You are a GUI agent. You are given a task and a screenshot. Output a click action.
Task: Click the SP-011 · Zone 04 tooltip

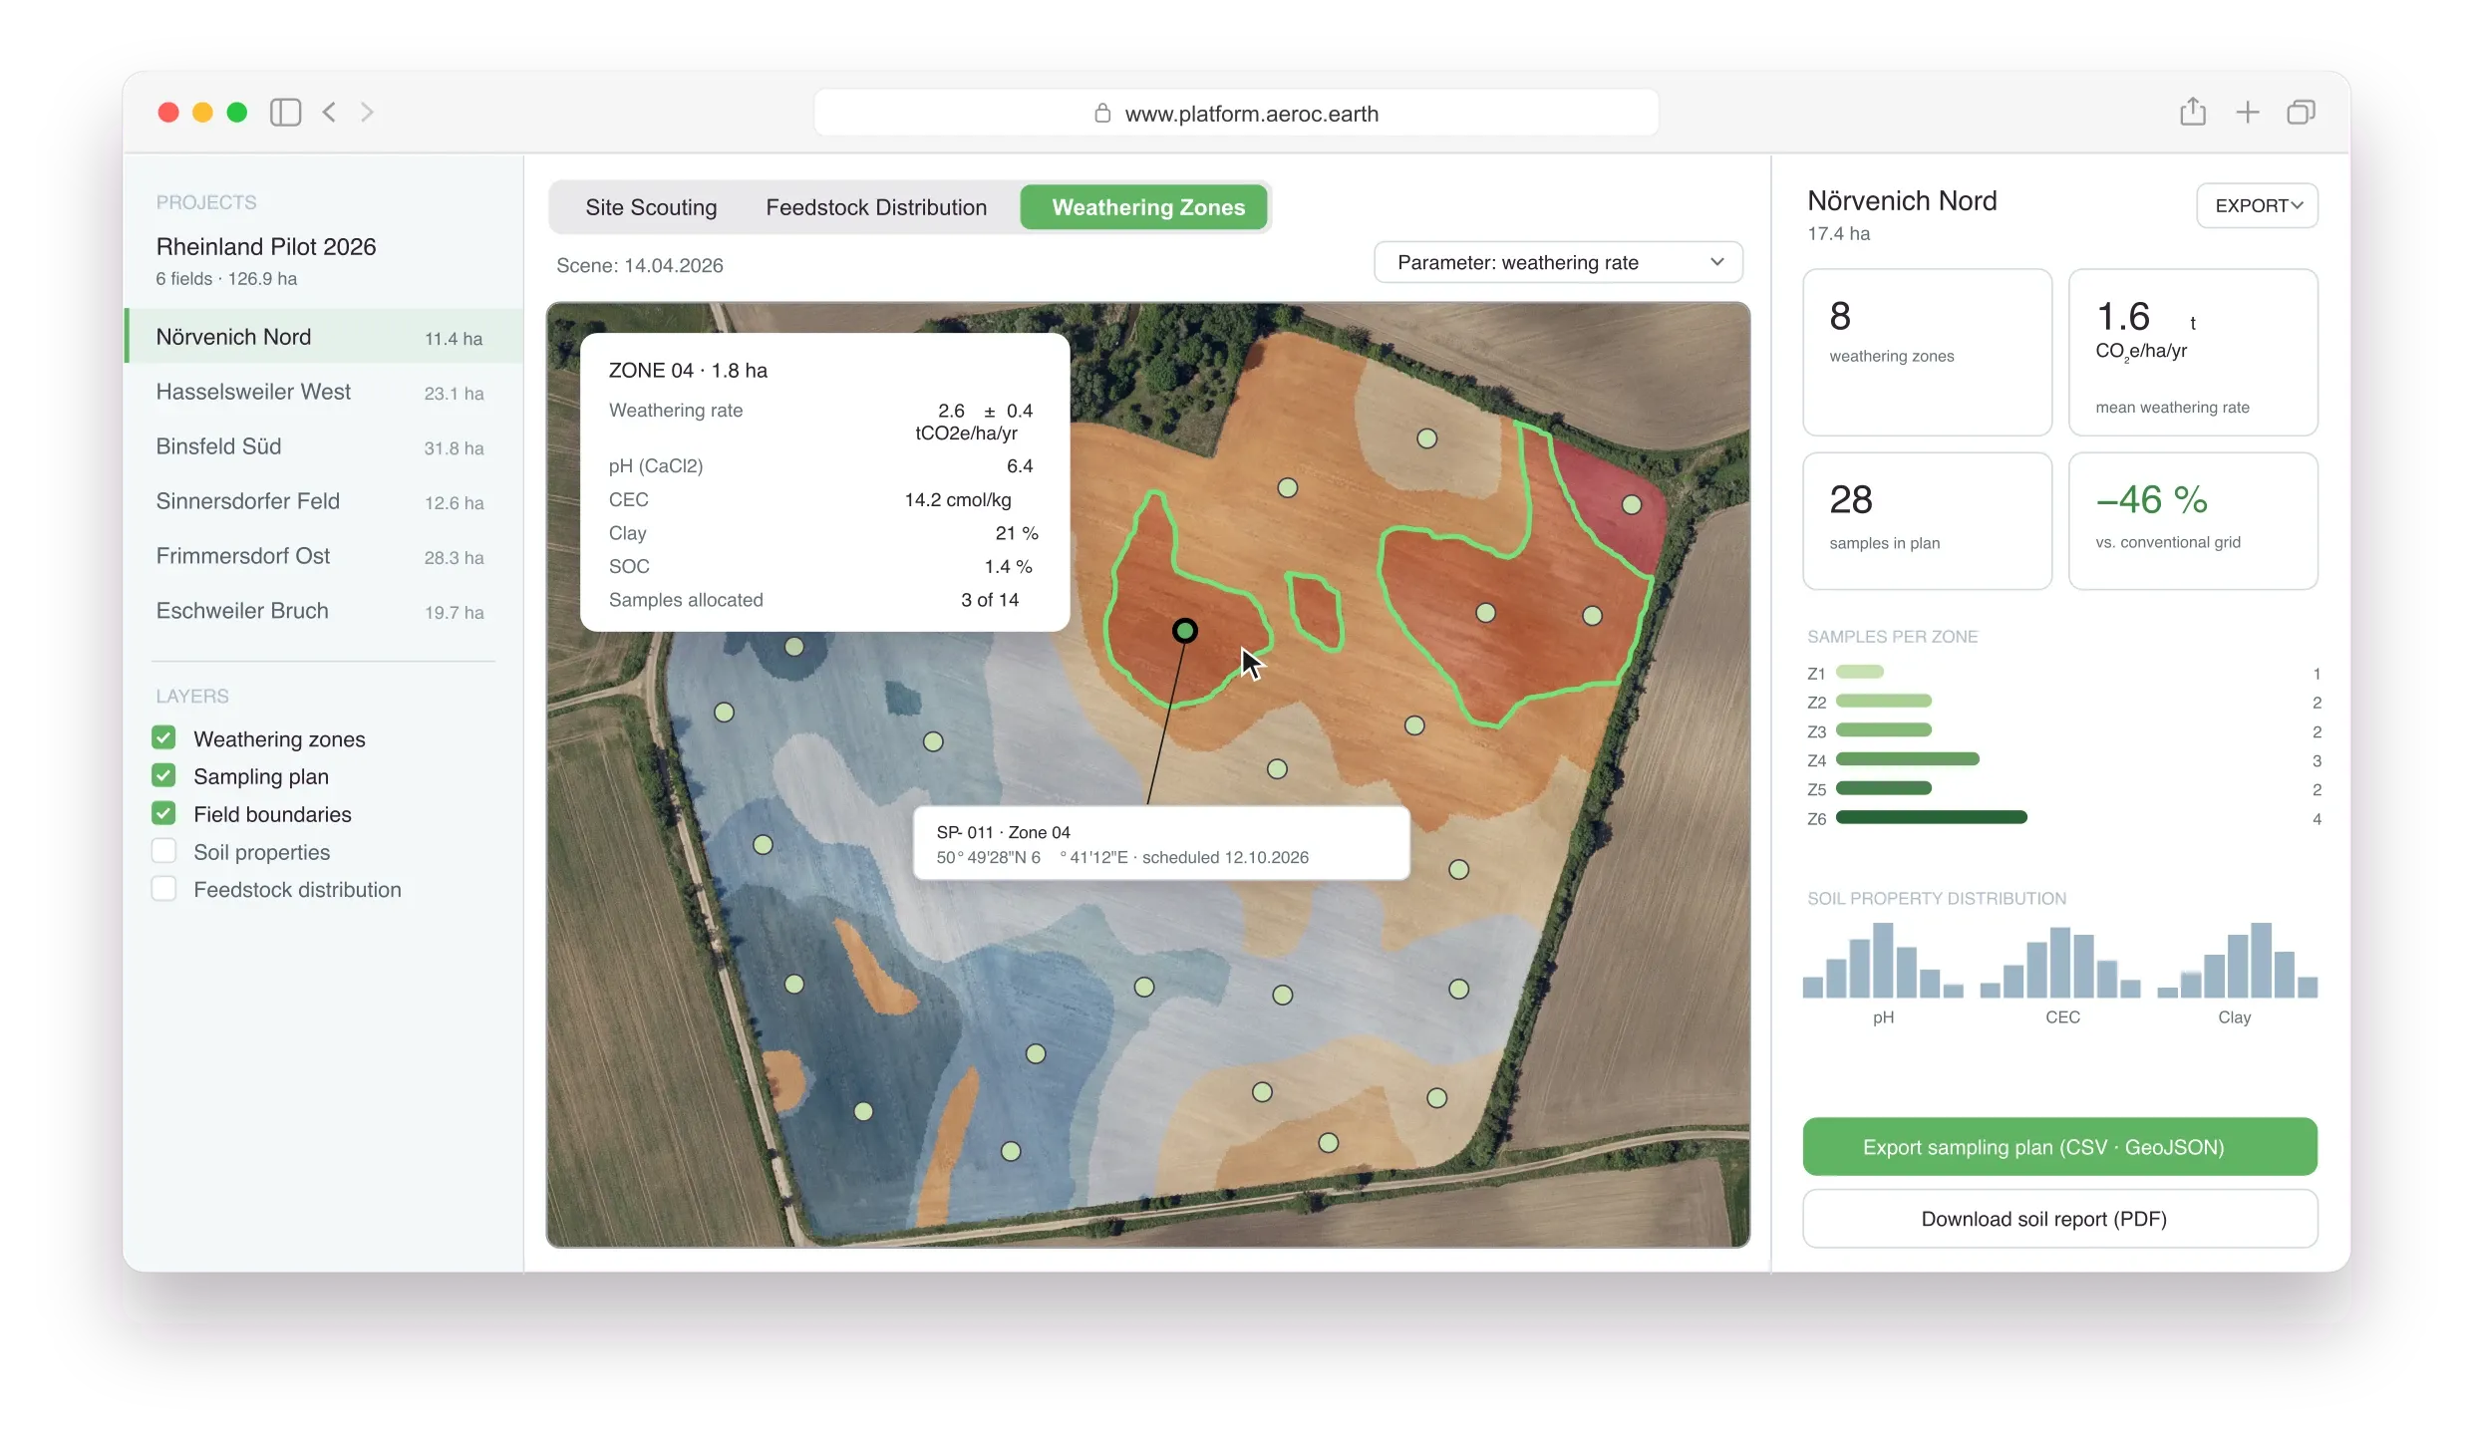[1161, 844]
